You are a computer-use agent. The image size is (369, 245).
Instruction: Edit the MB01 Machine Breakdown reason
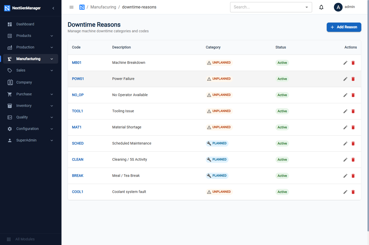(345, 63)
